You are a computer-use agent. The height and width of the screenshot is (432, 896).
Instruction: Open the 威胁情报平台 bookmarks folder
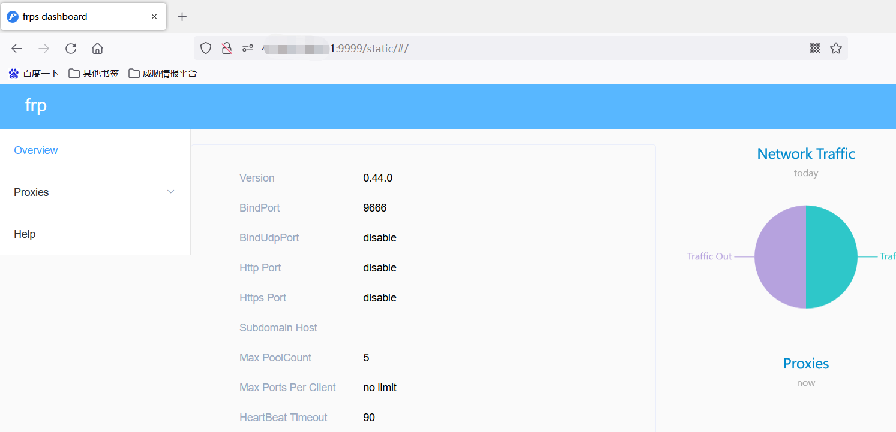tap(163, 74)
